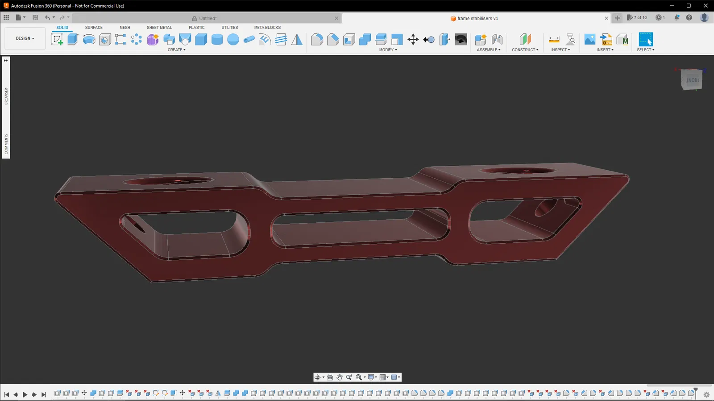Image resolution: width=714 pixels, height=401 pixels.
Task: Switch to the Meta Blocks tab
Action: (x=268, y=28)
